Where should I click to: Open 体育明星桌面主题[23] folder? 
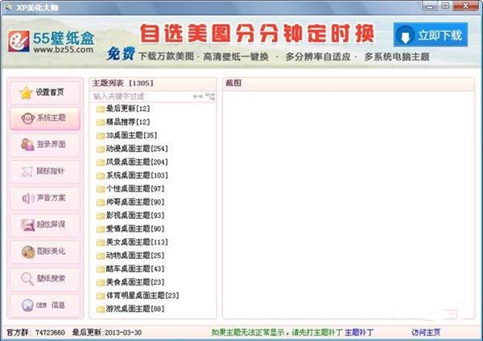pyautogui.click(x=138, y=296)
